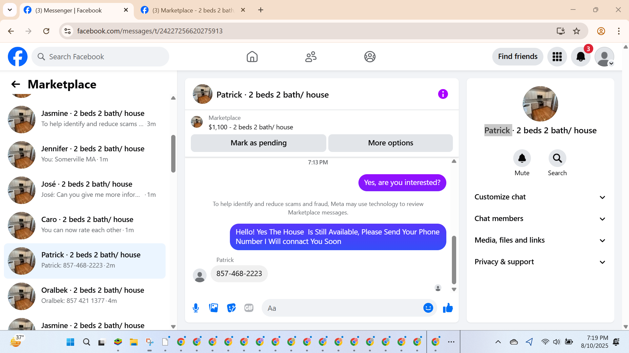The width and height of the screenshot is (629, 353).
Task: Open the emoji picker in message box
Action: (x=428, y=308)
